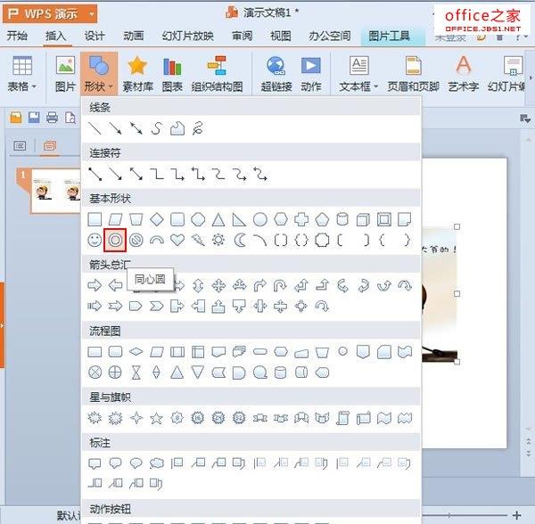This screenshot has width=535, height=524.
Task: Select the left brace basic shape
Action: coord(382,240)
